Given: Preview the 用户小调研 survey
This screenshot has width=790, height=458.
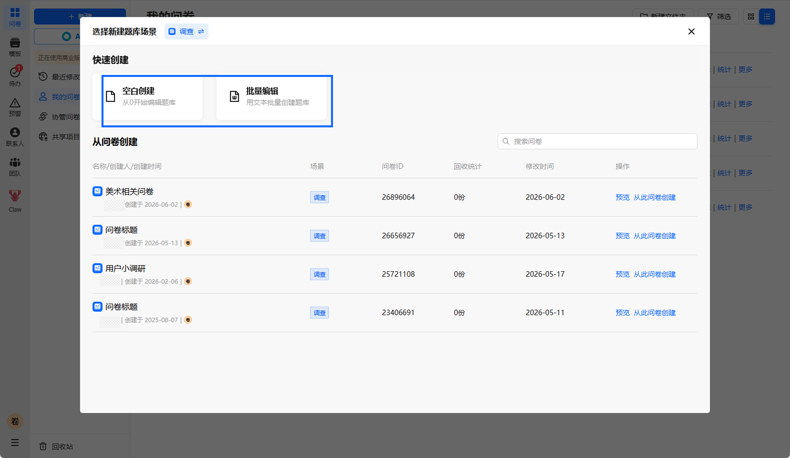Looking at the screenshot, I should (622, 274).
